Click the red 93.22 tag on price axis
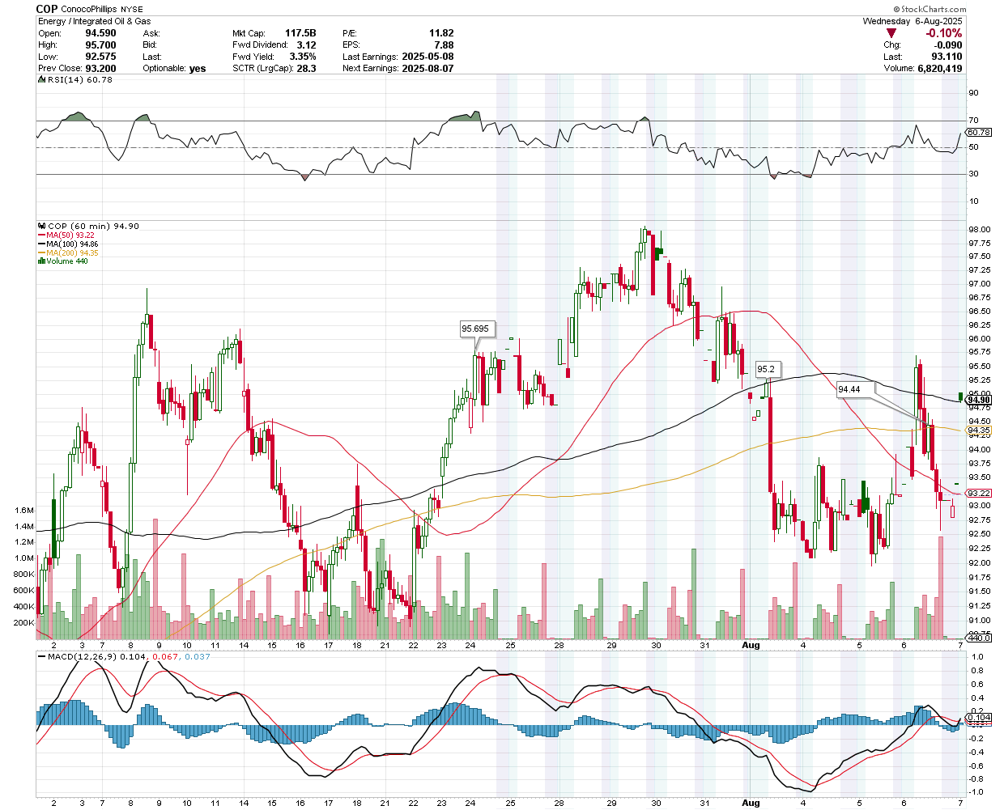1004x810 pixels. [x=979, y=494]
